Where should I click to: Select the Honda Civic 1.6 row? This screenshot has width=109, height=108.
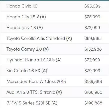tap(54, 6)
